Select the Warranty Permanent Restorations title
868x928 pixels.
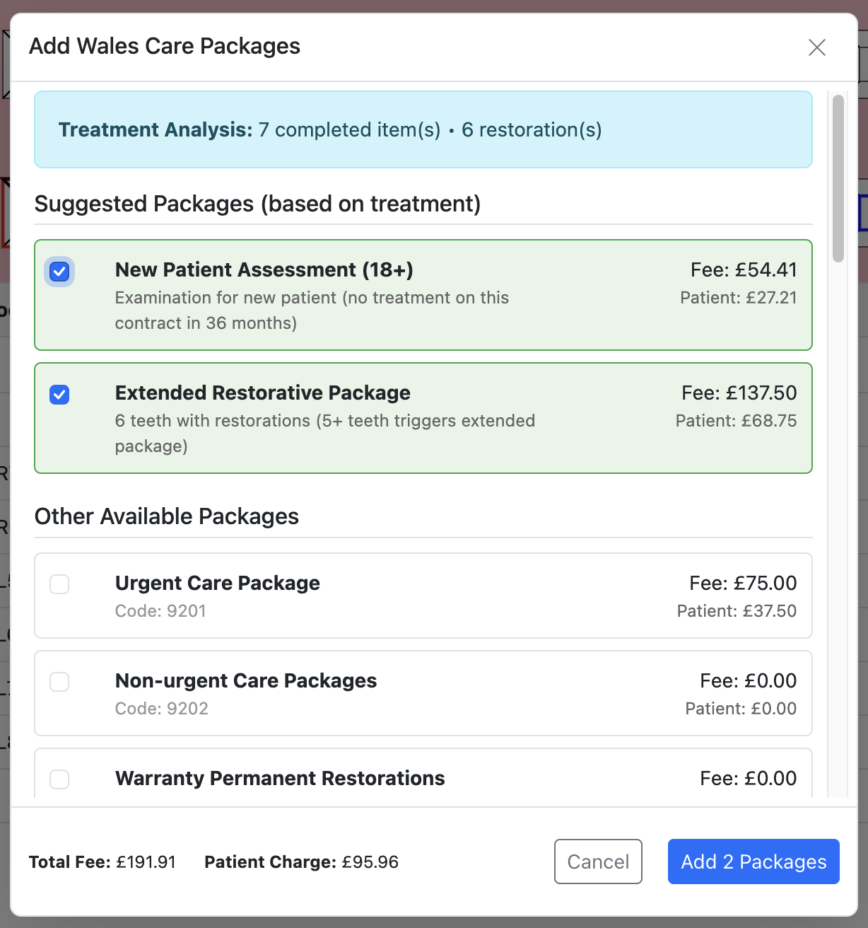(x=280, y=778)
